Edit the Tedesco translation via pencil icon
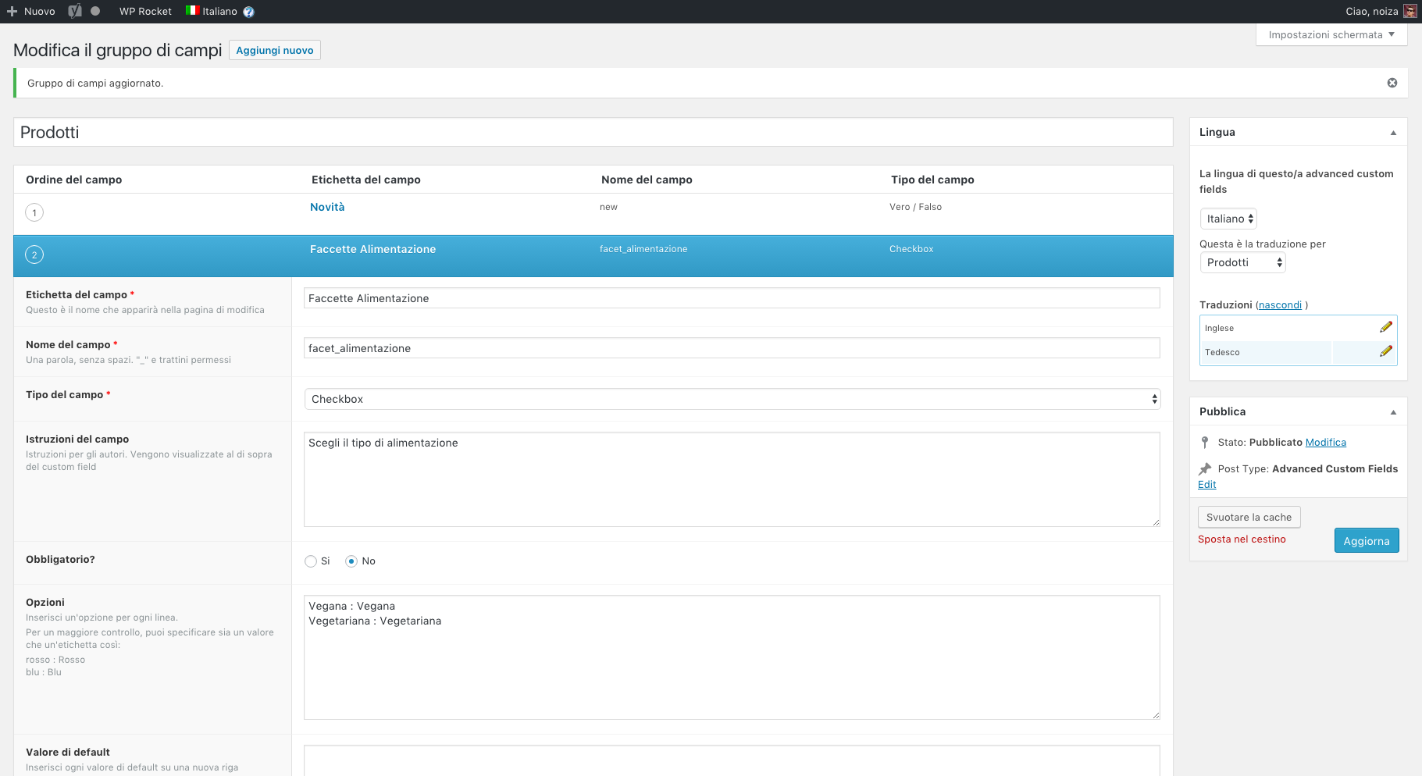This screenshot has width=1422, height=776. tap(1385, 351)
